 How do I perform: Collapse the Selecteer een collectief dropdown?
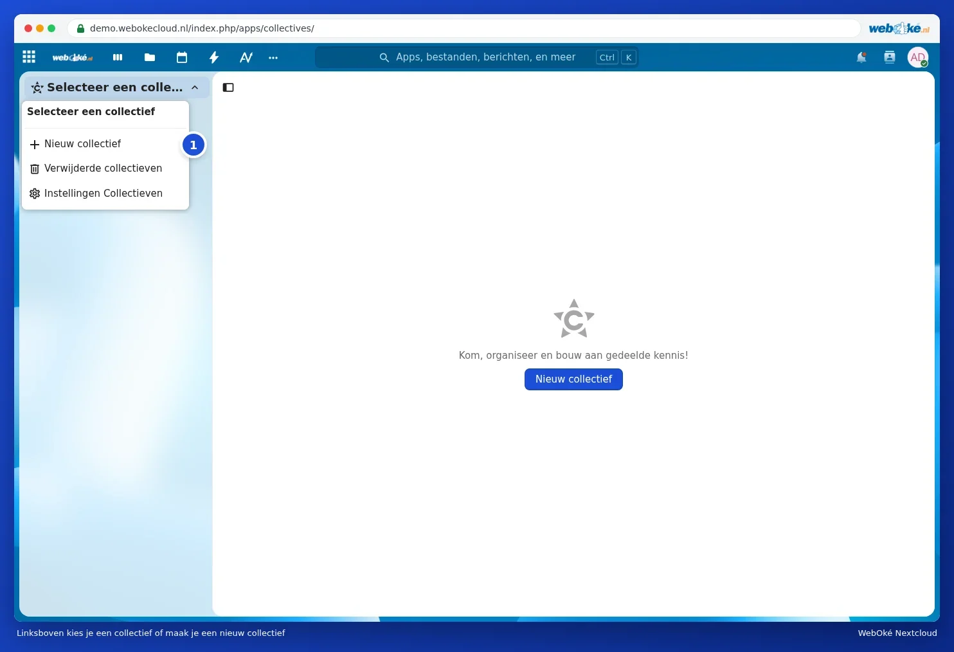[195, 87]
